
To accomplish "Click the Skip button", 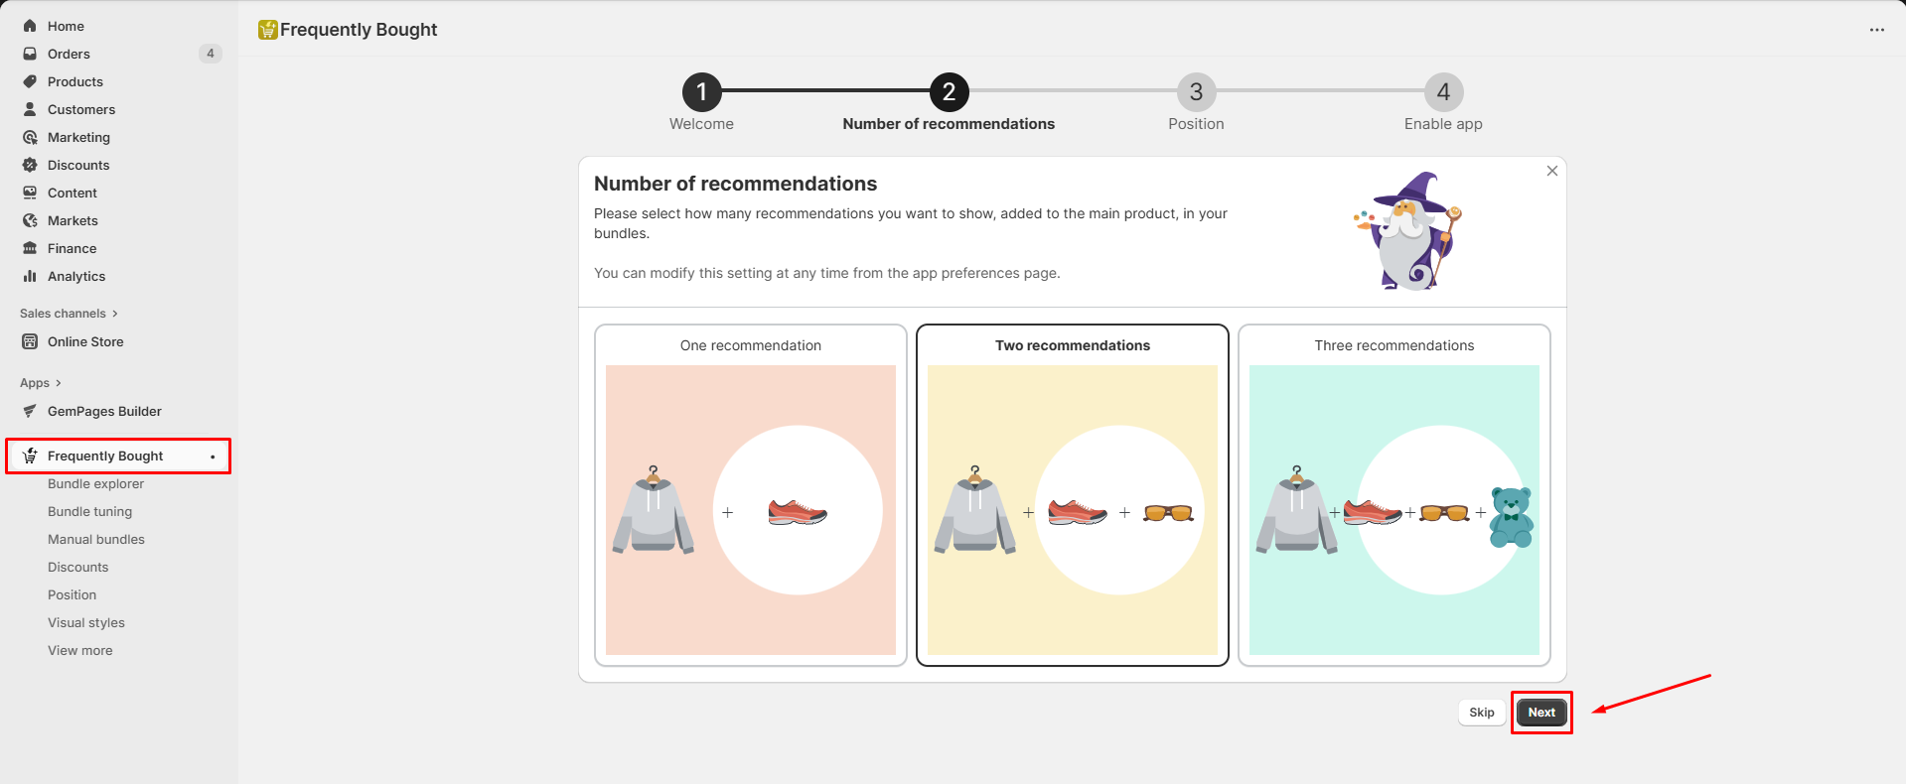I will (x=1481, y=713).
